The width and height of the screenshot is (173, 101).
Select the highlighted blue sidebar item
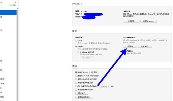tap(8, 12)
